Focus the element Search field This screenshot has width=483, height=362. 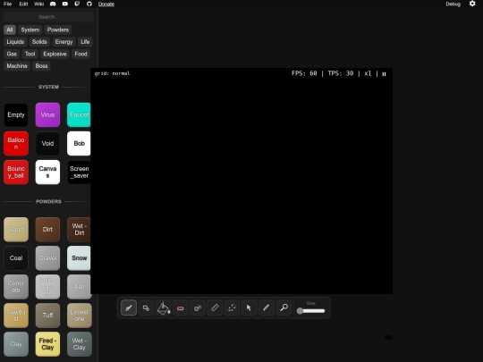pyautogui.click(x=48, y=17)
